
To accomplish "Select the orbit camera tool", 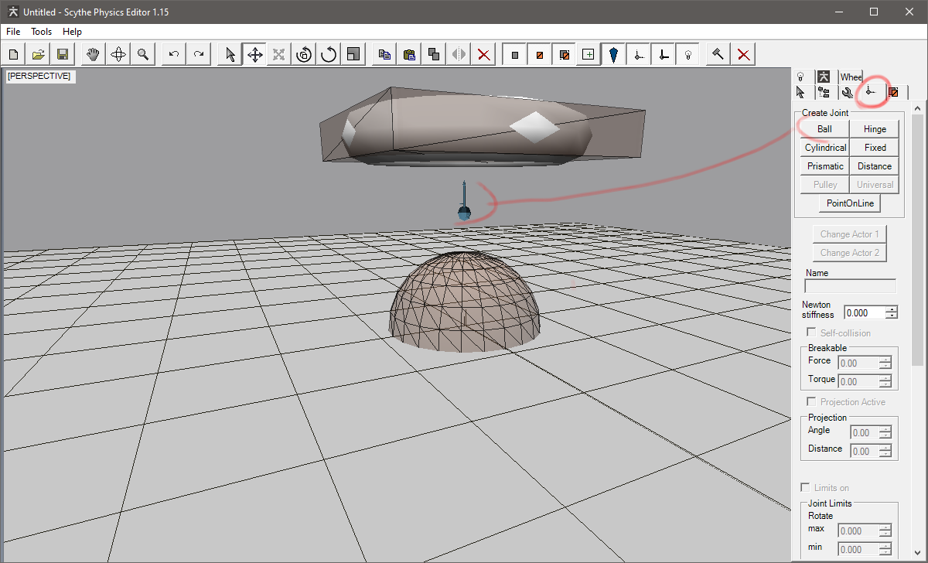I will click(x=118, y=54).
